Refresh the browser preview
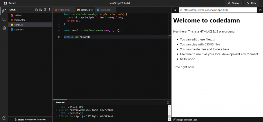This screenshot has height=122, width=263. coord(175,10)
